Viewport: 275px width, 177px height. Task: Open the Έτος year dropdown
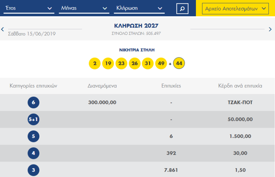click(28, 8)
